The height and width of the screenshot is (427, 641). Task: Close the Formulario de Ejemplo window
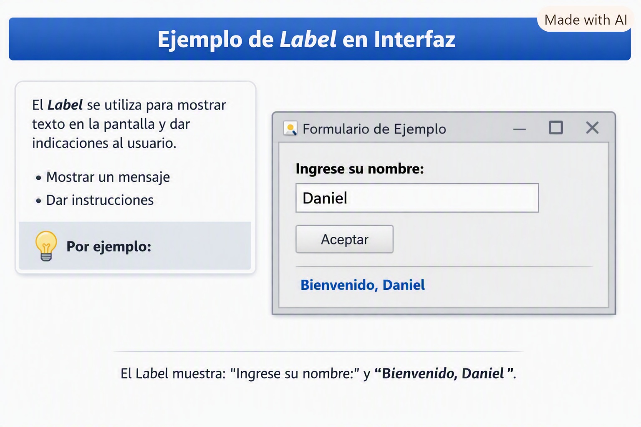click(x=592, y=128)
